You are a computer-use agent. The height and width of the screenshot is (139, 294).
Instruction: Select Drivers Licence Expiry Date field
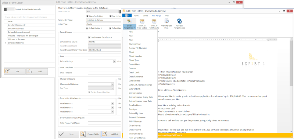pos(140,97)
